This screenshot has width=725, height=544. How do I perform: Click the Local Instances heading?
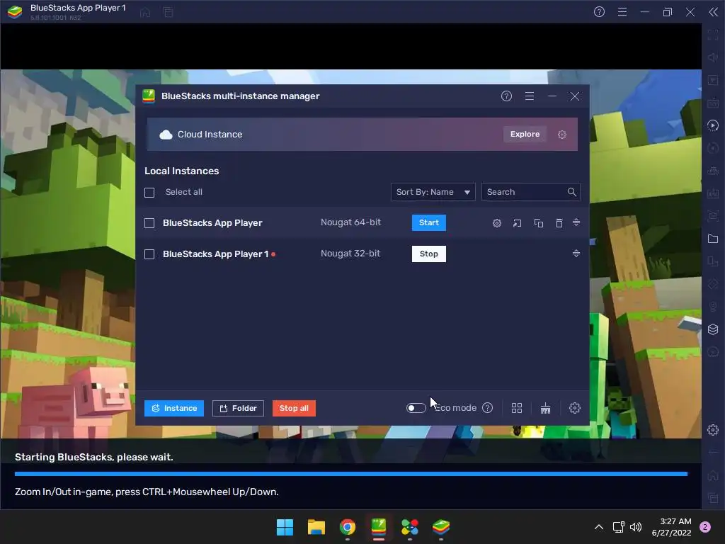pyautogui.click(x=182, y=171)
